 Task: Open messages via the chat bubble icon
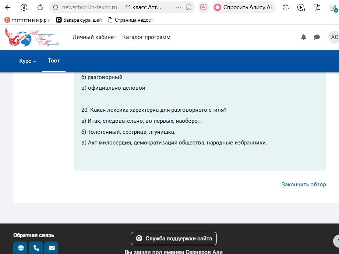pos(317,37)
